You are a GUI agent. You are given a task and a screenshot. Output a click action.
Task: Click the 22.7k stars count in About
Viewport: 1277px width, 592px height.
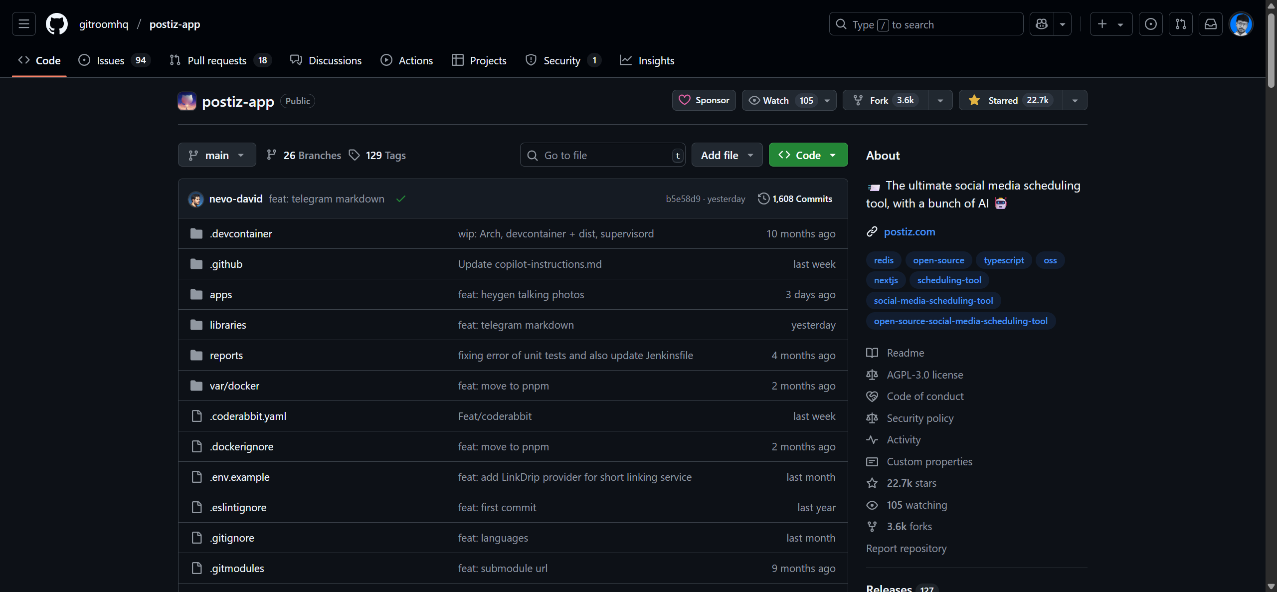point(912,483)
